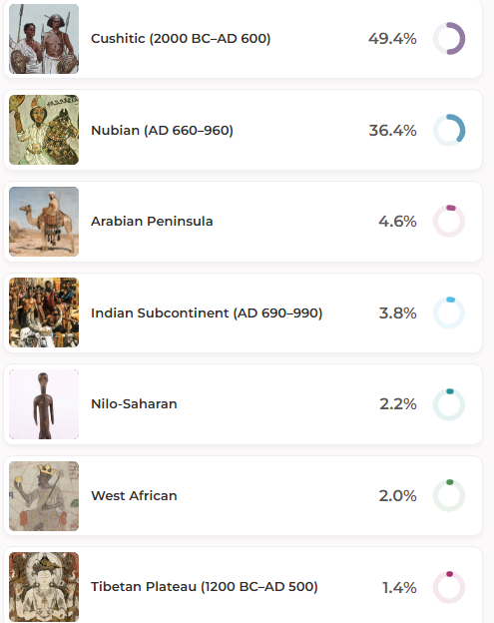Viewport: 494px width, 623px height.
Task: Open the Indian Subcontinent painting thumbnail
Action: coord(44,312)
